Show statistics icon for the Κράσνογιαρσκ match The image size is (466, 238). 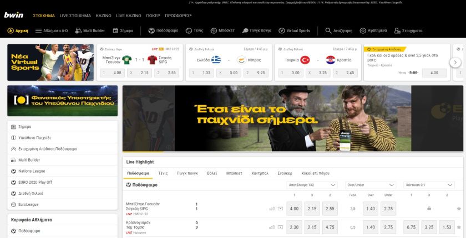[x=272, y=227]
